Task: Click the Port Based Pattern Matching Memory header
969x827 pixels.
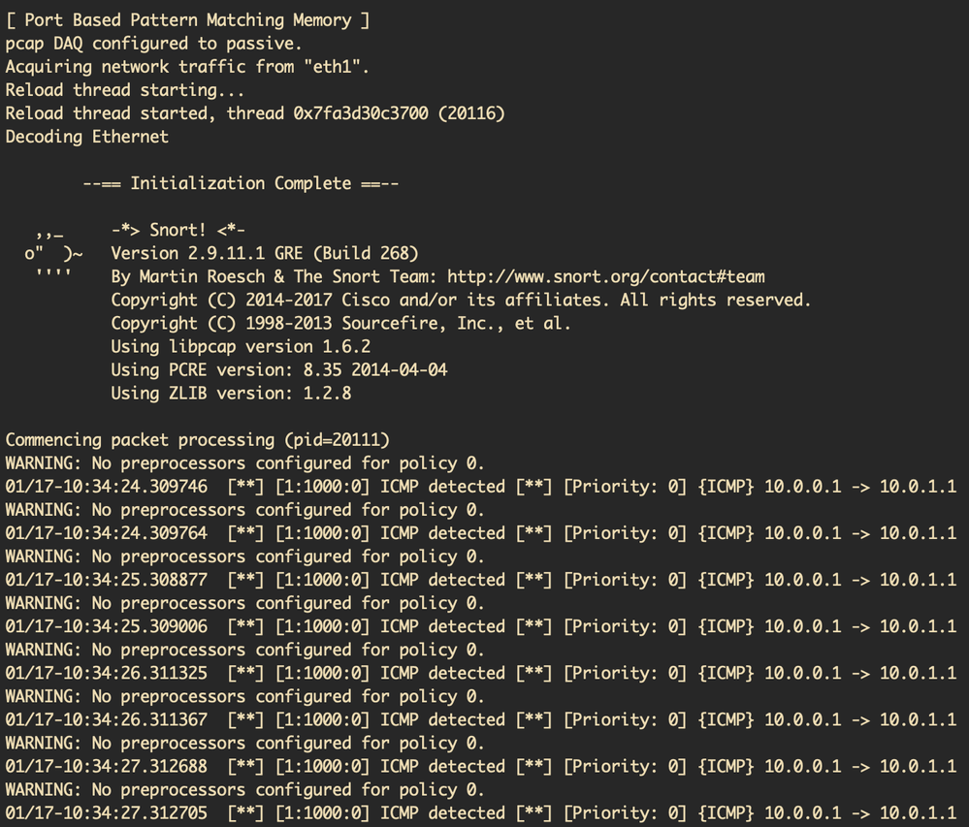Action: [187, 20]
